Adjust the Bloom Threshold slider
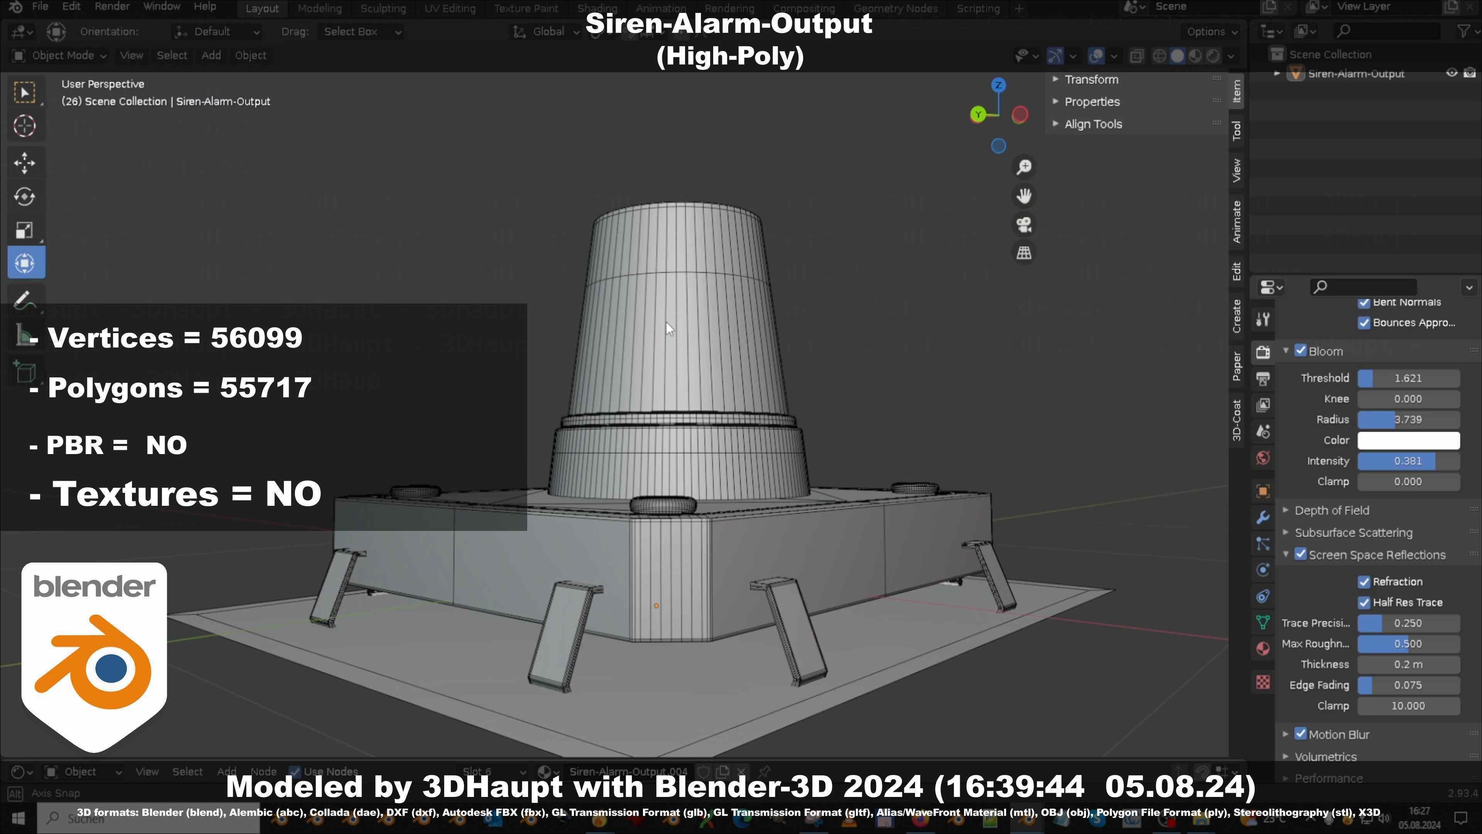 (x=1408, y=378)
